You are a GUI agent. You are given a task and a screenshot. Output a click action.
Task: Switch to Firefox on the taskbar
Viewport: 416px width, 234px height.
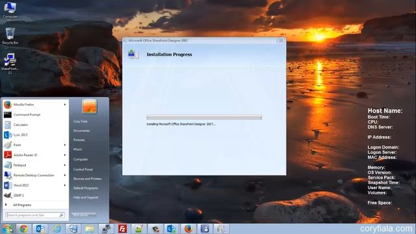(188, 228)
